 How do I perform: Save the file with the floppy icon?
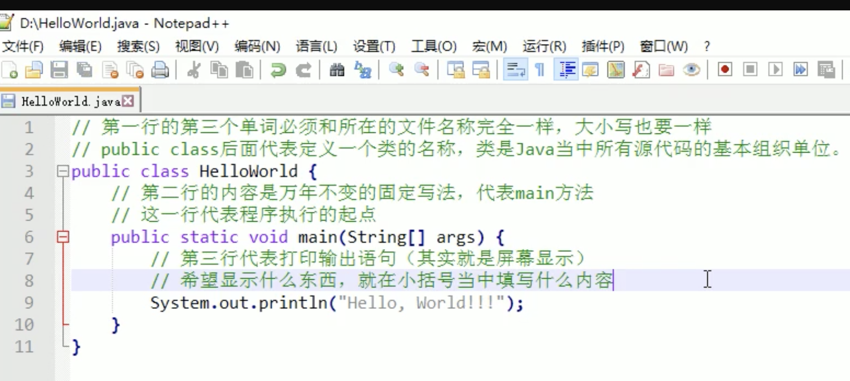pos(59,70)
